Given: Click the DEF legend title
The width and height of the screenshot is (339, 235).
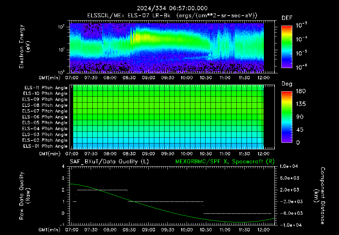Looking at the screenshot, I should coord(287,18).
